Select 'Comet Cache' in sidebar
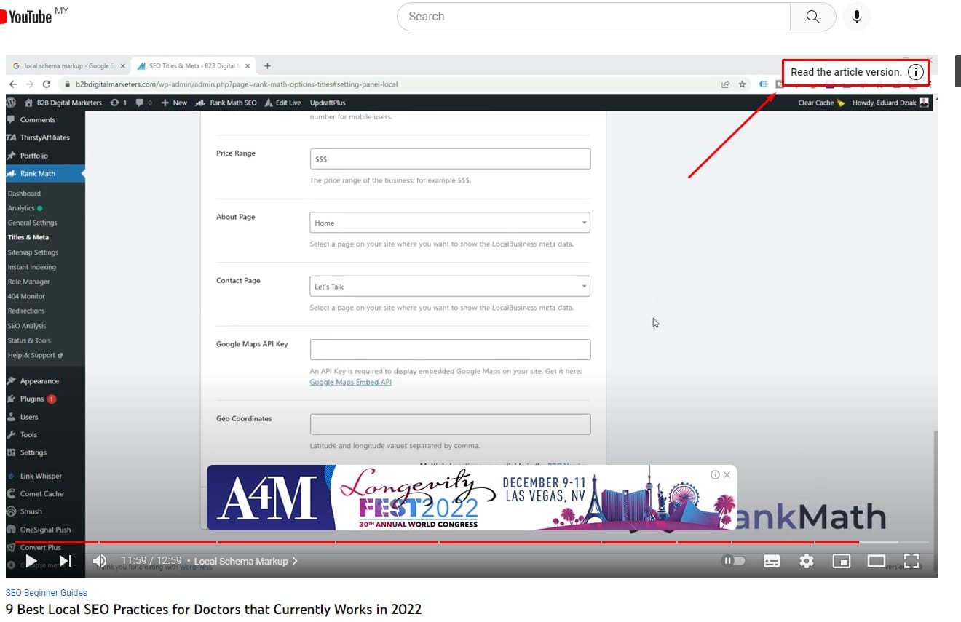Image resolution: width=961 pixels, height=622 pixels. click(41, 494)
